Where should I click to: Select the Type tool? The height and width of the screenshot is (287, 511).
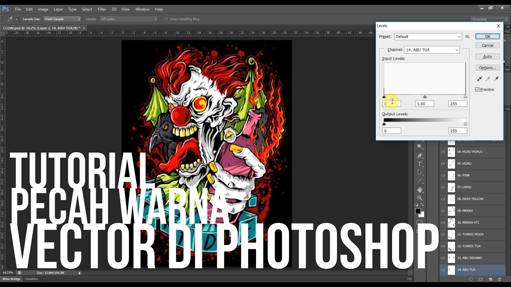point(420,164)
